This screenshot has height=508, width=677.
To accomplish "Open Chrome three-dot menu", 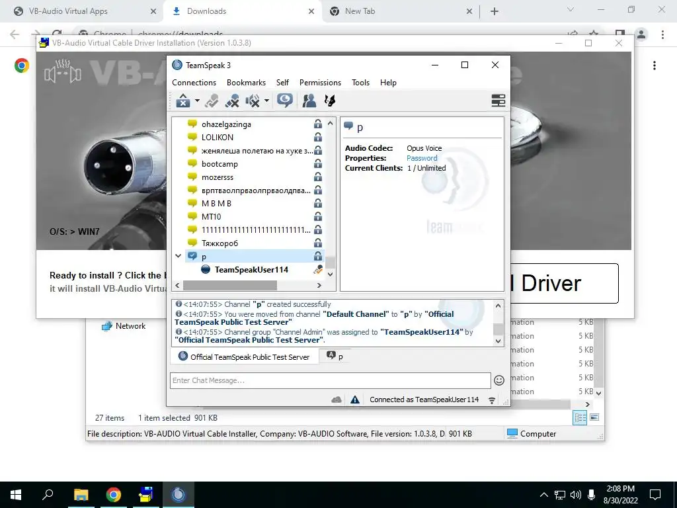I will [x=662, y=34].
